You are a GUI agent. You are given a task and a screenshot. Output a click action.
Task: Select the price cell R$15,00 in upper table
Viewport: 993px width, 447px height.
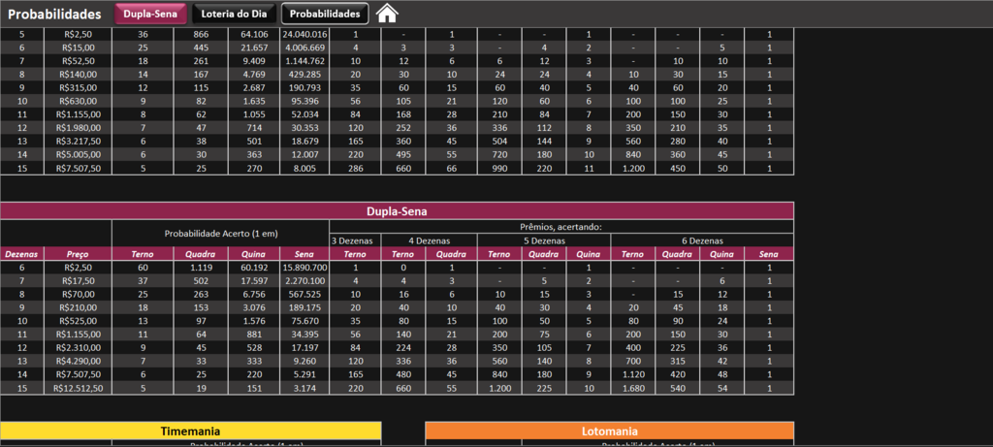click(x=78, y=48)
